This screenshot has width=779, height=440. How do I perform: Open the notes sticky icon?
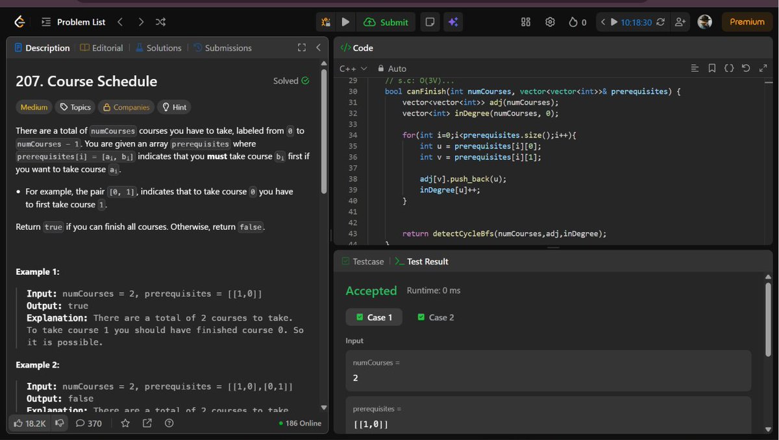(x=429, y=22)
